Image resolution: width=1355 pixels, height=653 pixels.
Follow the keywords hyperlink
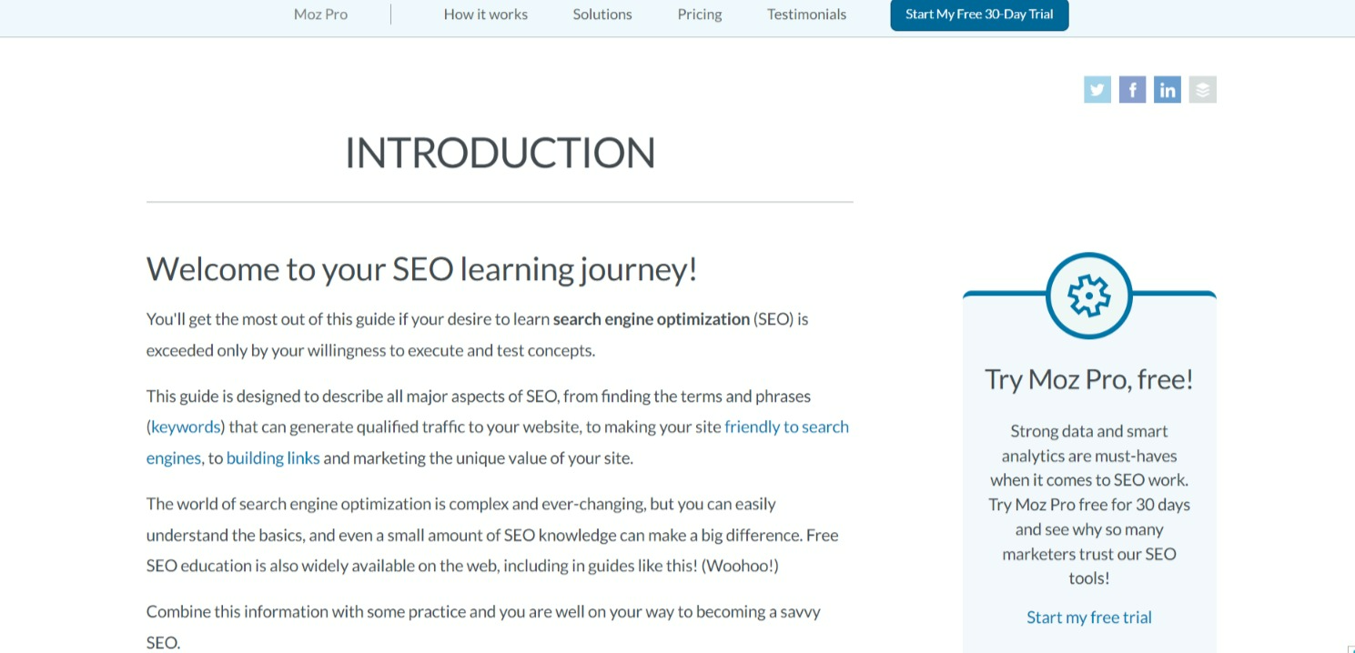click(x=186, y=427)
